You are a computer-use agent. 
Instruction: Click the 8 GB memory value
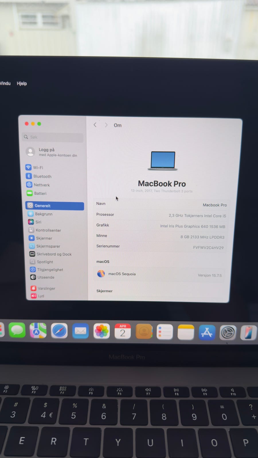click(x=202, y=237)
